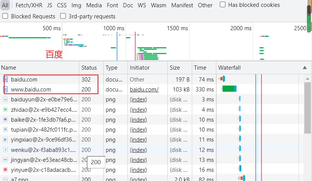Filter requests by JS

49,5
